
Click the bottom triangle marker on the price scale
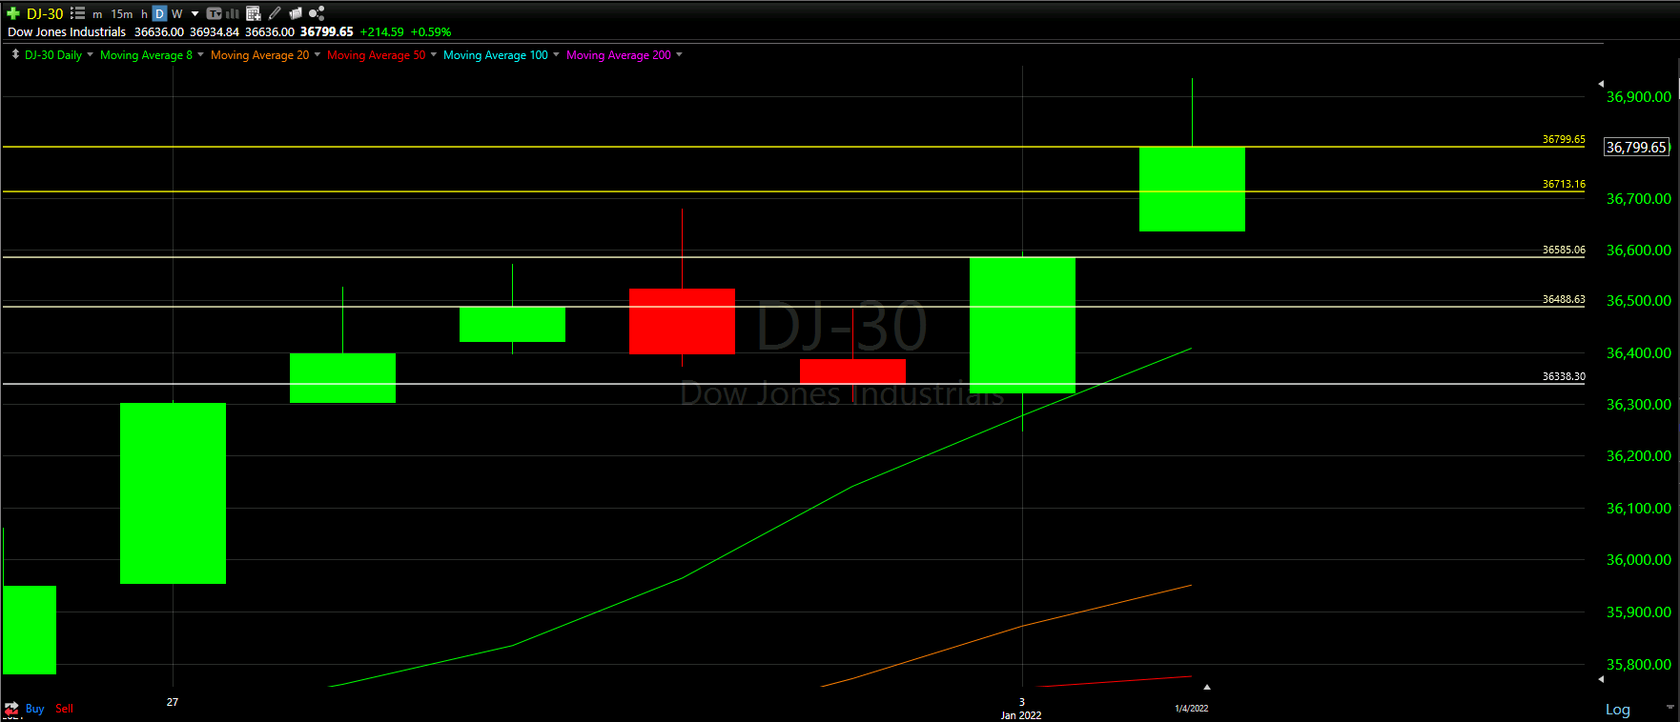point(1601,679)
